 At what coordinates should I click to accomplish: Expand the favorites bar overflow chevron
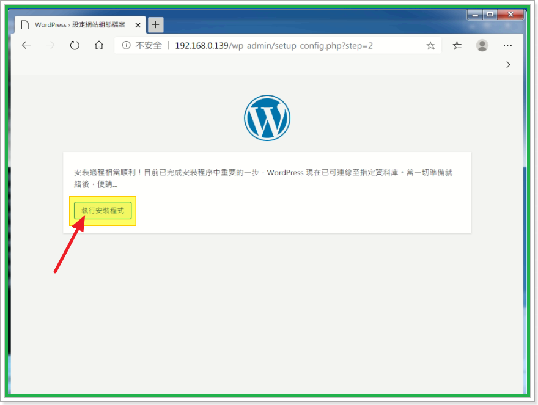(x=508, y=65)
